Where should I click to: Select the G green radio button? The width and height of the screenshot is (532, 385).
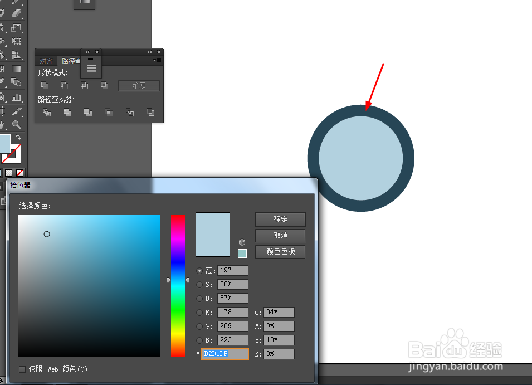(199, 326)
